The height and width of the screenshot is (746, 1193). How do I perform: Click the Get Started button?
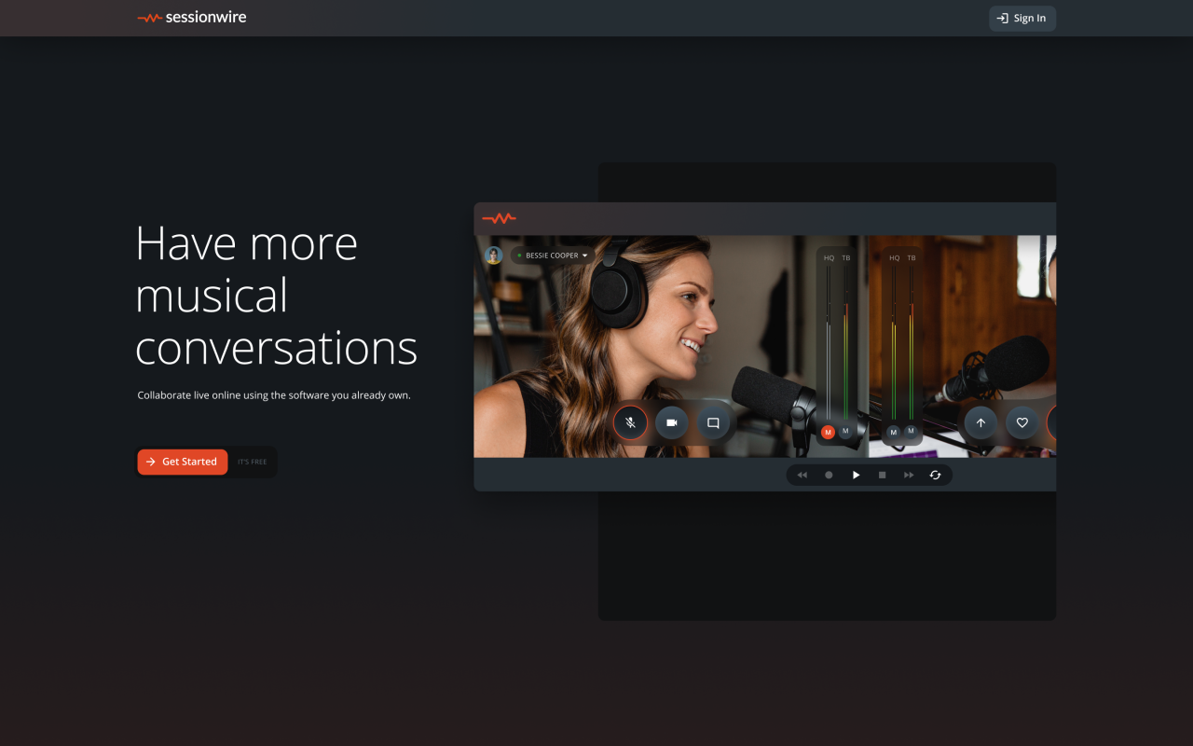click(x=183, y=462)
